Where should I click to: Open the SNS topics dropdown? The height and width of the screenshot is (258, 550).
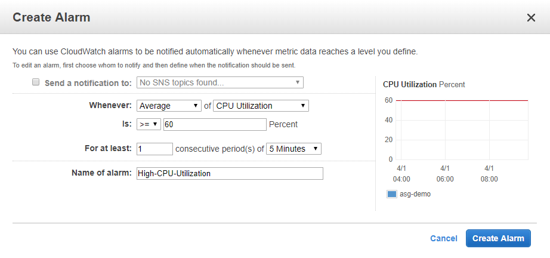pos(220,82)
